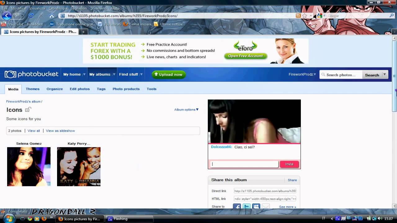
Task: Reload the page with the refresh icon
Action: (31, 15)
